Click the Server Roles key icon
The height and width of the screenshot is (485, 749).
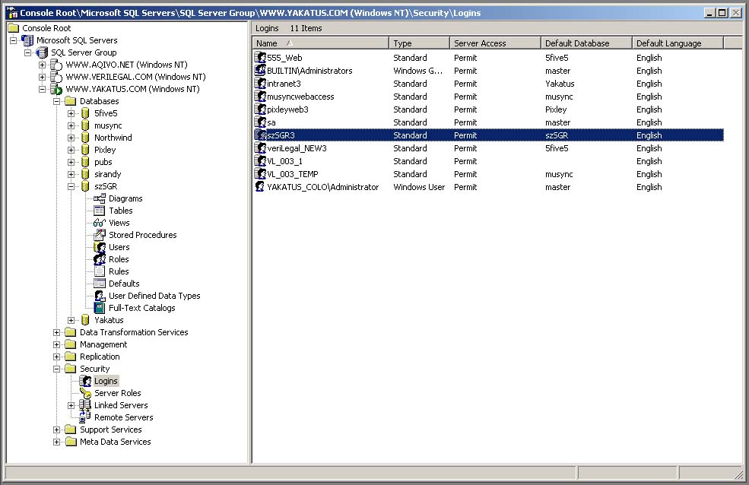pyautogui.click(x=85, y=393)
